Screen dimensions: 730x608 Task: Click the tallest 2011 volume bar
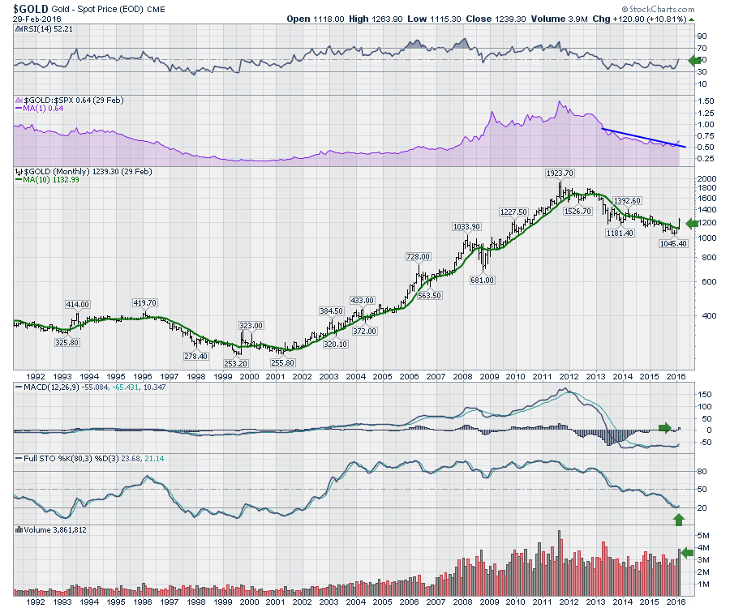(560, 563)
